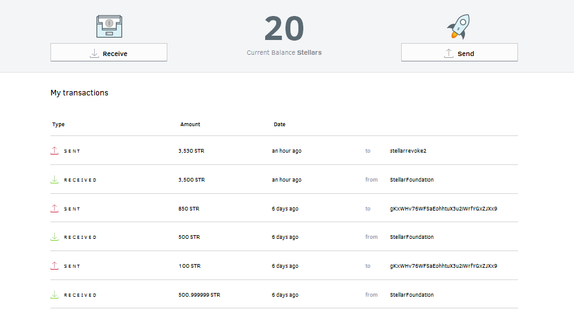The image size is (574, 325).
Task: Click the received arrow icon for 500 STR
Action: click(55, 237)
